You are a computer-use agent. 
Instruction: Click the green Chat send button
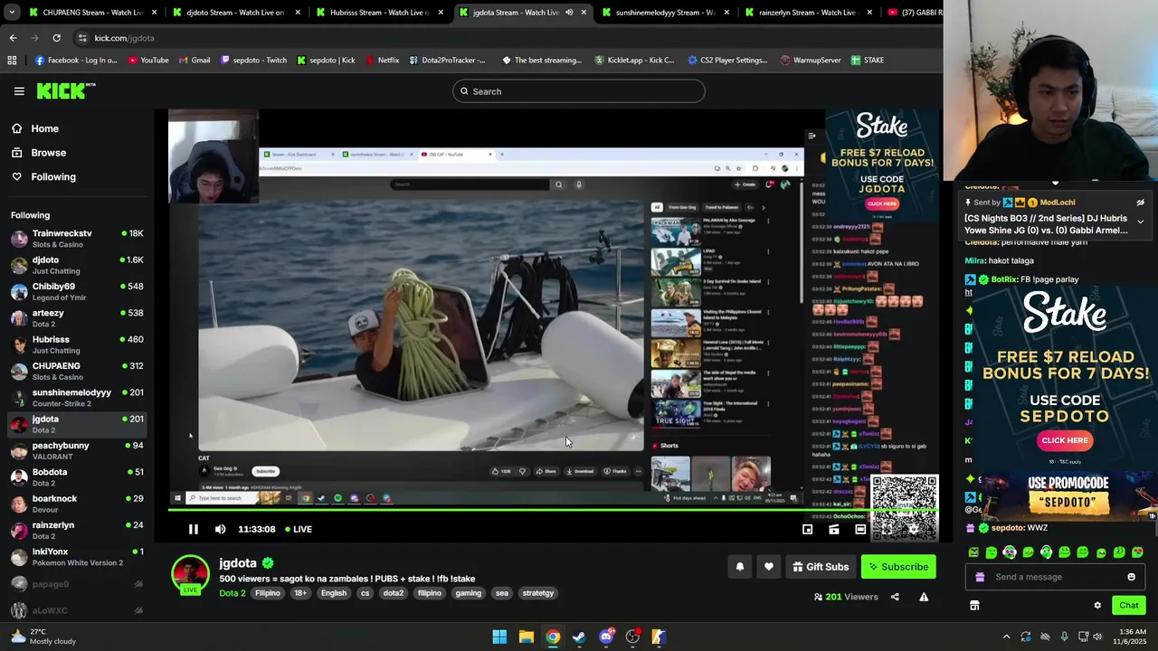(x=1128, y=606)
